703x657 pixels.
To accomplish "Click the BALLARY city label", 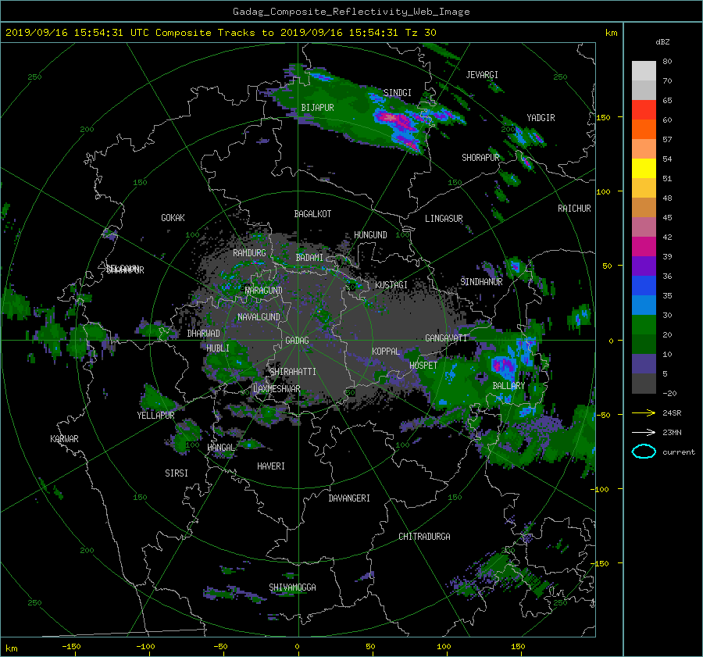I will click(x=509, y=386).
